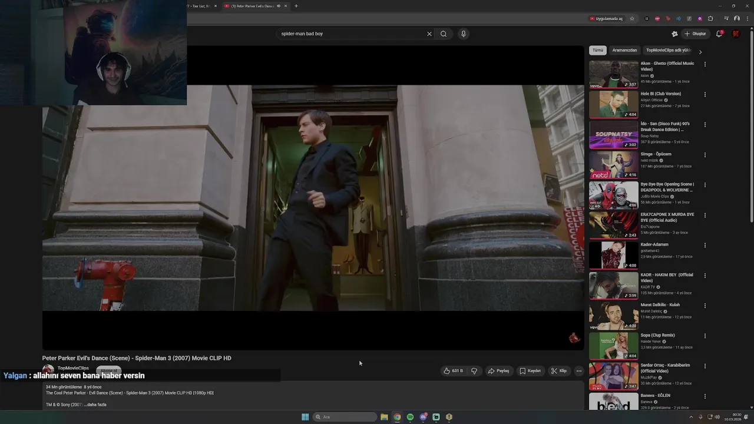Click the red channel watermark on video
754x424 pixels.
pyautogui.click(x=574, y=337)
